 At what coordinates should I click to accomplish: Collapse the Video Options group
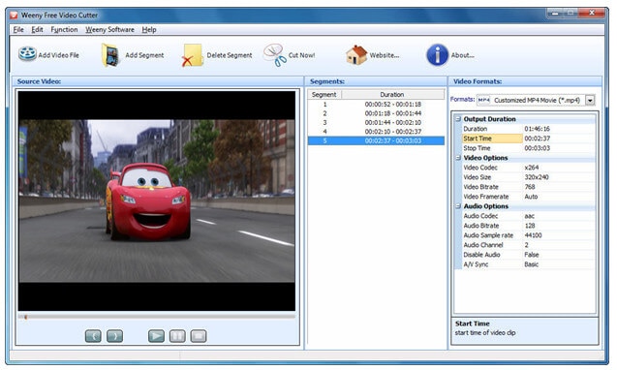click(458, 158)
